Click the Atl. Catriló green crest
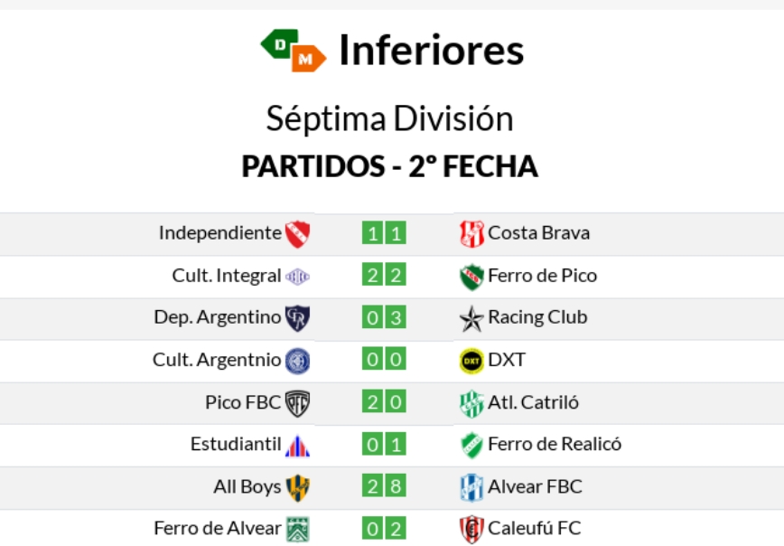Screen dimensions: 784x546 tap(471, 403)
